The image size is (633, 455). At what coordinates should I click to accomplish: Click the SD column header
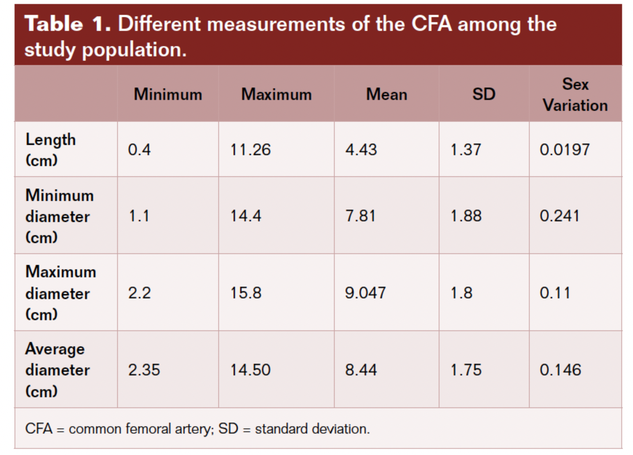484,94
